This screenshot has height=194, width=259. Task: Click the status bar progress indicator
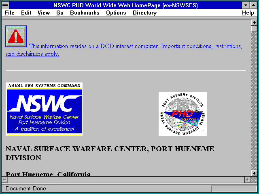(234, 189)
